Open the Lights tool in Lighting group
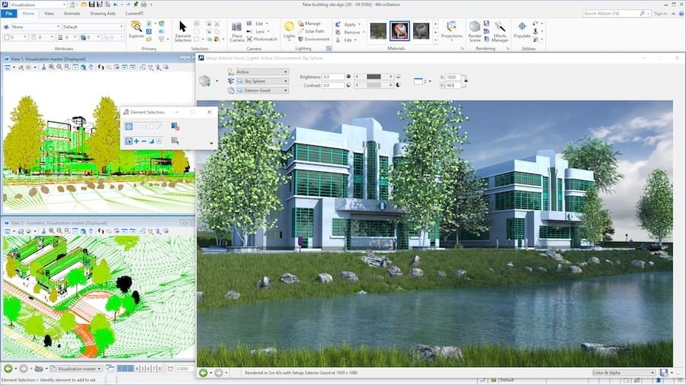This screenshot has width=686, height=385. [289, 30]
